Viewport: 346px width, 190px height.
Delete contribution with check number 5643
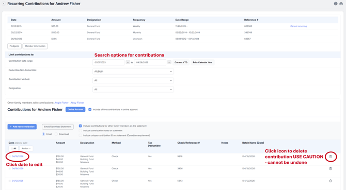point(331,181)
